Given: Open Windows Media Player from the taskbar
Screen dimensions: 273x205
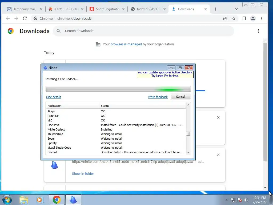Looking at the screenshot, I should 40,200.
